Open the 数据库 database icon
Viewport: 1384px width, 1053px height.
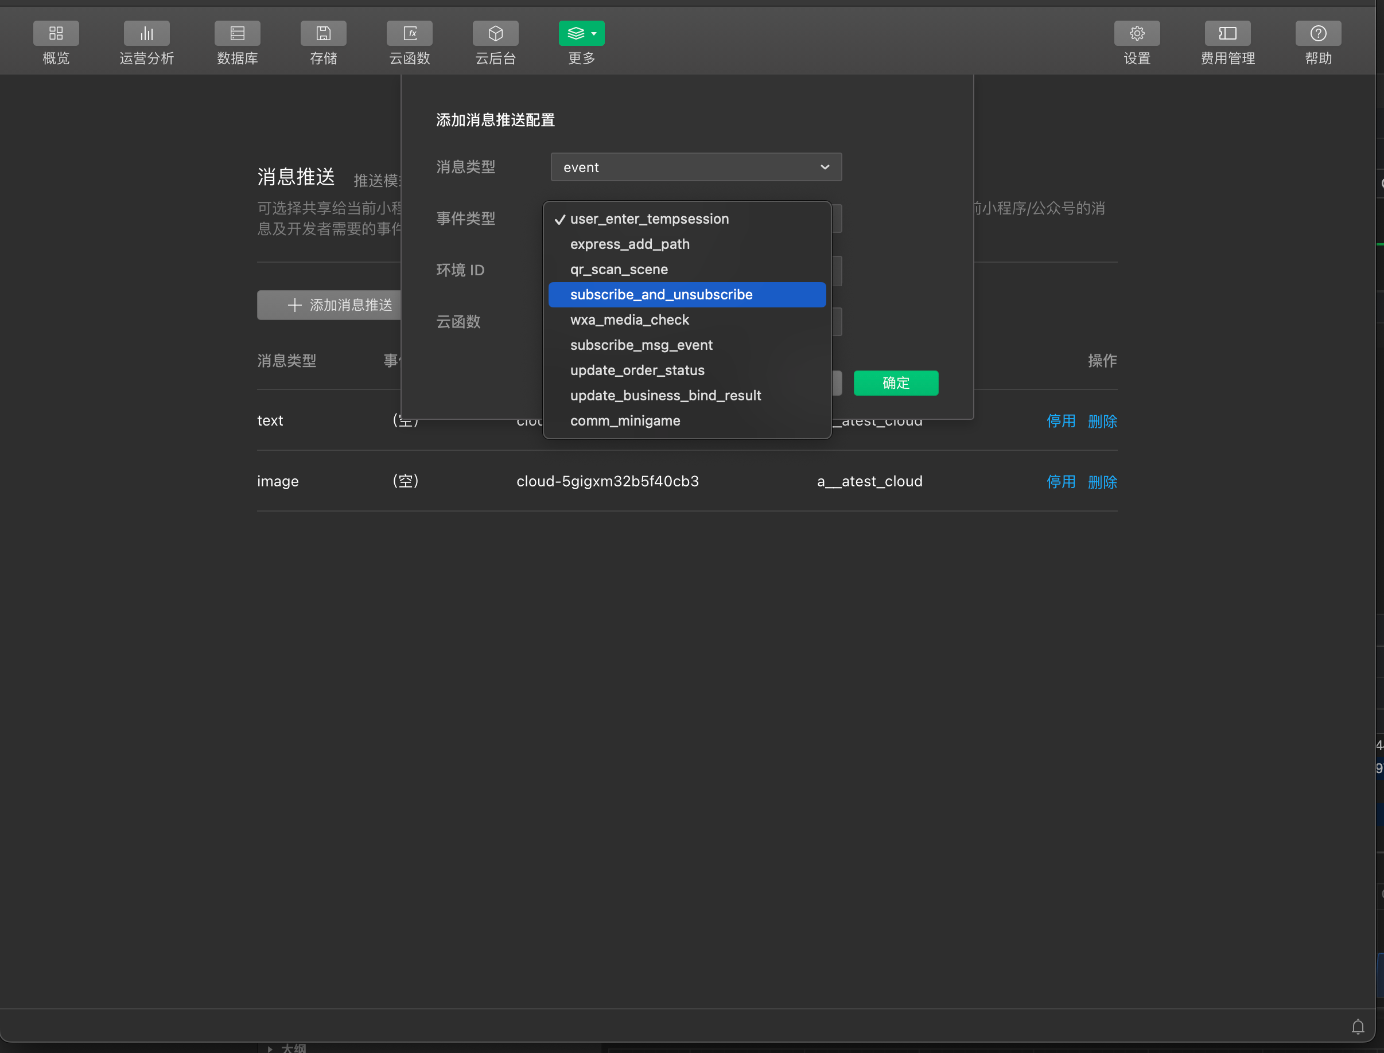click(237, 33)
